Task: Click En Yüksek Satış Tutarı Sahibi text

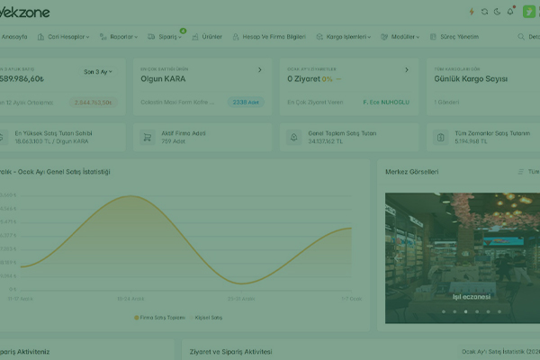Action: pos(53,133)
